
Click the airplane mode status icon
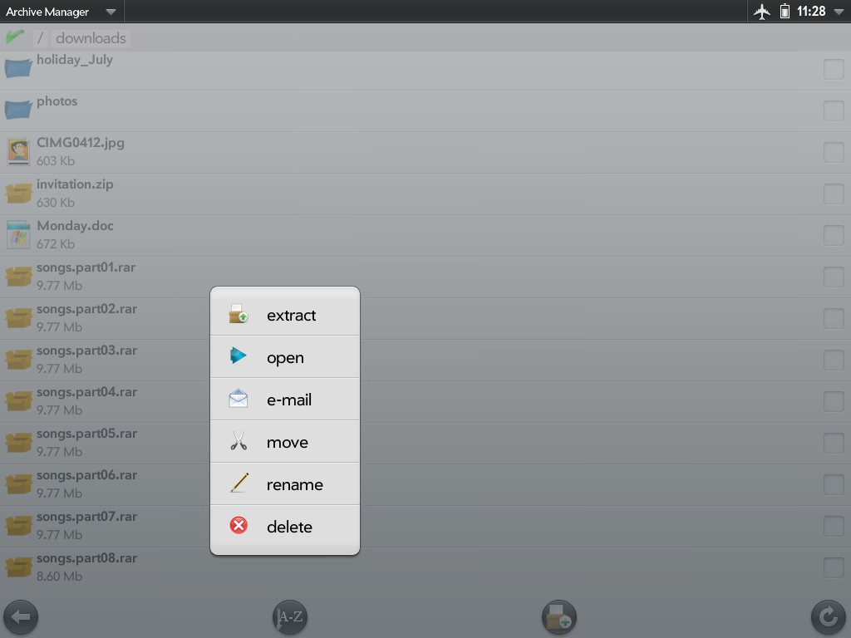tap(762, 12)
